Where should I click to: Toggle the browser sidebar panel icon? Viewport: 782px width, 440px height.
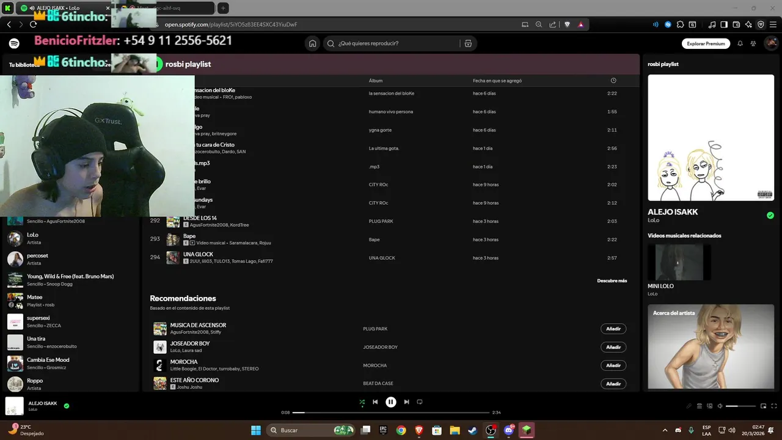pos(724,24)
